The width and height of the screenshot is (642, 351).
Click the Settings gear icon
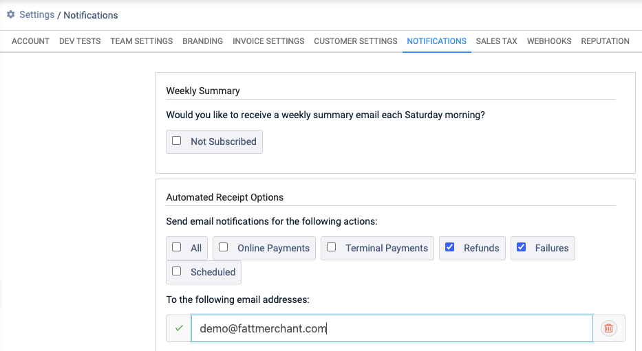10,14
